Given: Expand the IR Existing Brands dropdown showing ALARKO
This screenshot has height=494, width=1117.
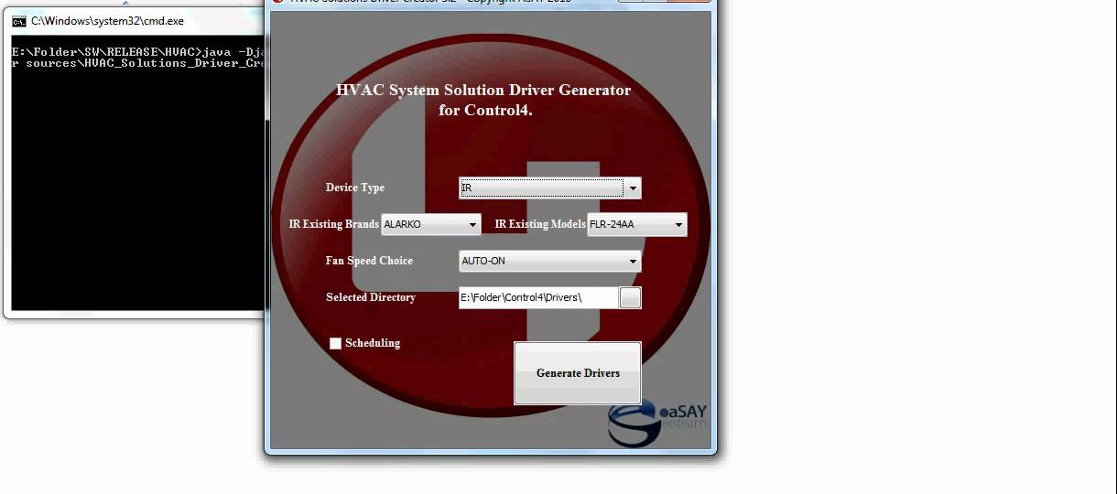Looking at the screenshot, I should coord(430,224).
